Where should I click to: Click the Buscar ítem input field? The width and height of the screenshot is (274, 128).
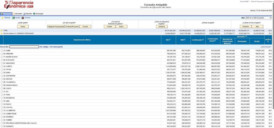24,47
